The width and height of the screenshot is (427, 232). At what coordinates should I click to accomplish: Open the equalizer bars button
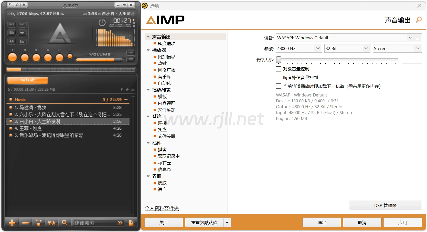(22, 41)
